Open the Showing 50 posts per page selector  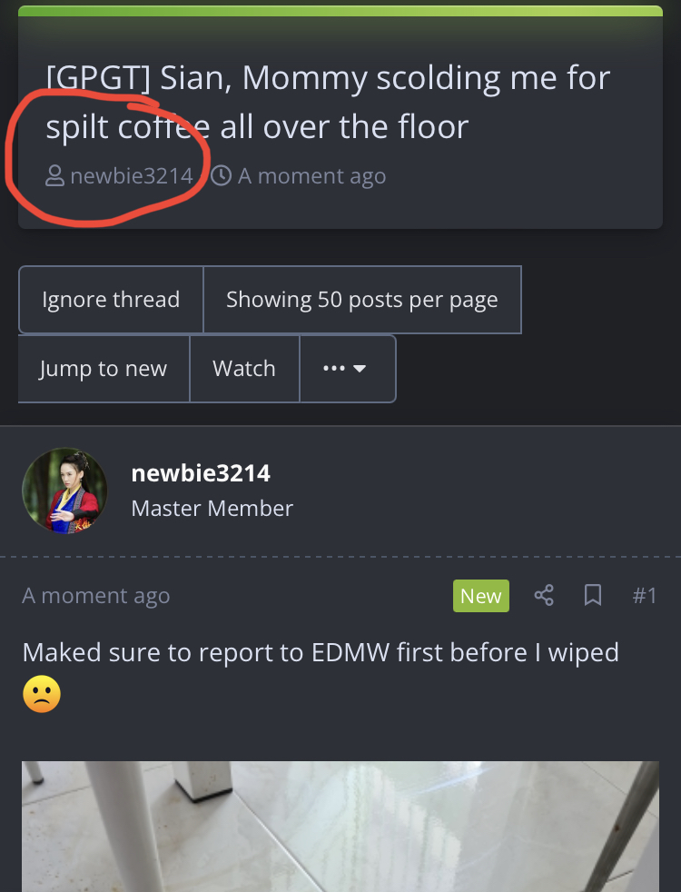pos(362,299)
